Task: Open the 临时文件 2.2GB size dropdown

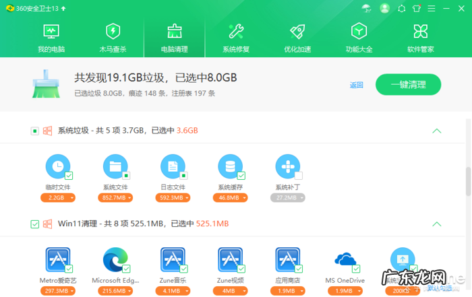Action: [x=57, y=198]
